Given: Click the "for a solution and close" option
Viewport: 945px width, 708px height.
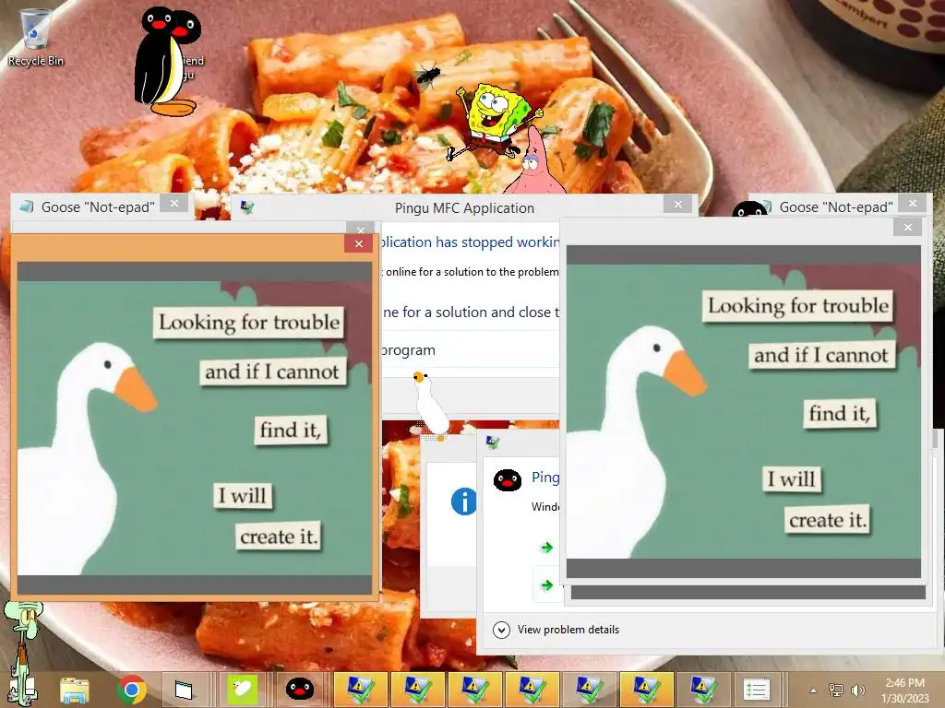Looking at the screenshot, I should click(x=471, y=312).
